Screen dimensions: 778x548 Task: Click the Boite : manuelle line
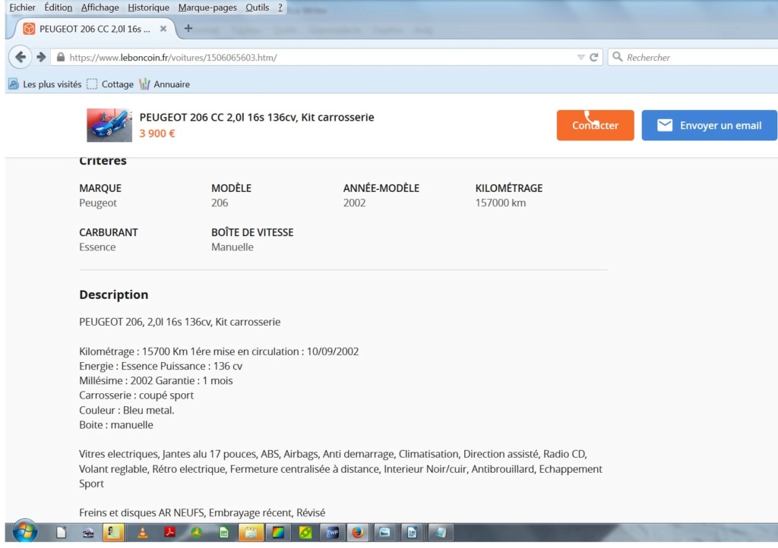pos(116,424)
